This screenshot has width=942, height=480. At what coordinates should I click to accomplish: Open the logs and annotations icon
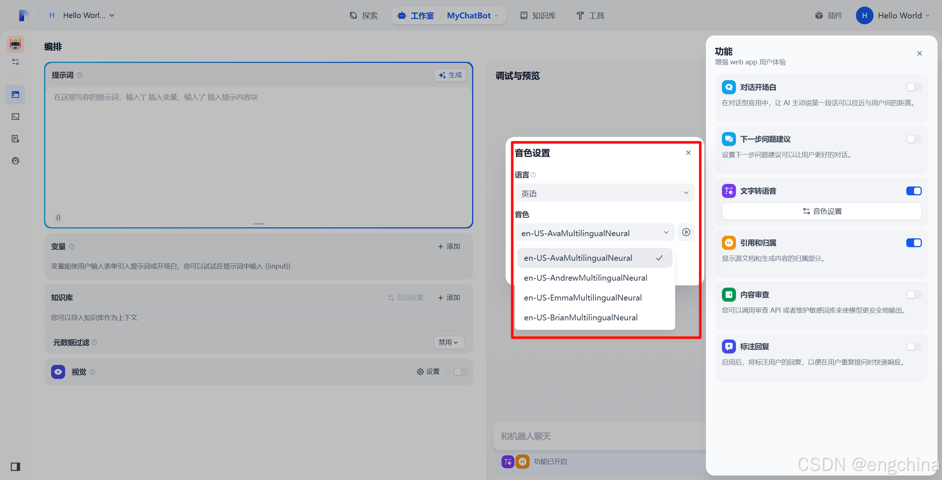click(x=15, y=139)
